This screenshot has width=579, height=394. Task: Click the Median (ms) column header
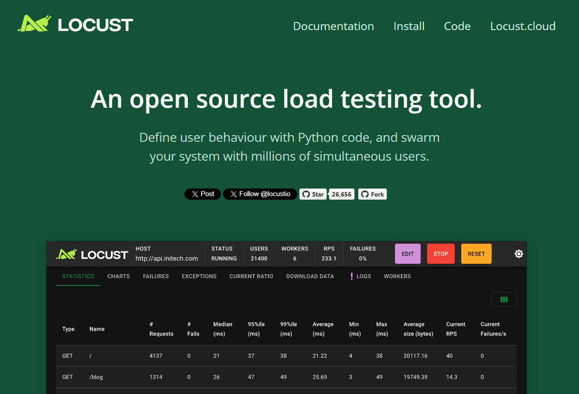[223, 329]
